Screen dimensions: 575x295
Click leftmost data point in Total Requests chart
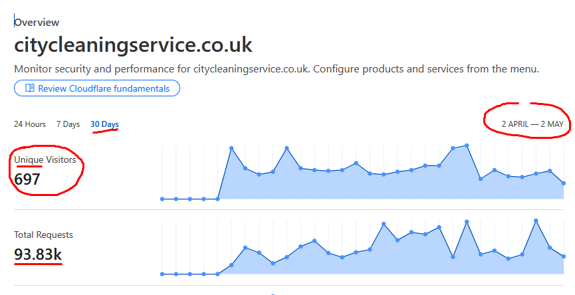162,274
